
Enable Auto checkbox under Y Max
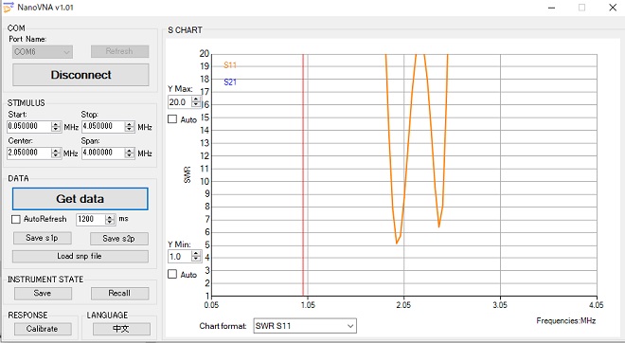coord(172,119)
